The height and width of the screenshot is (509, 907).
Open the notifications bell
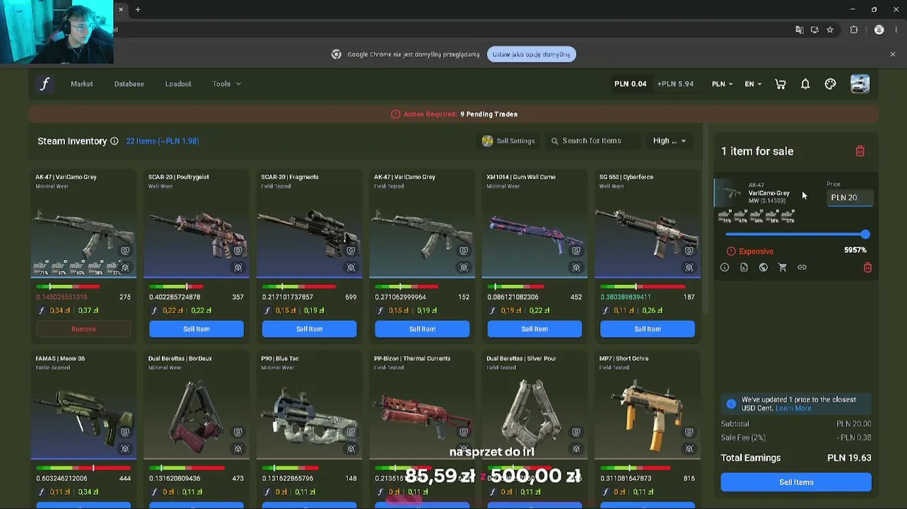(805, 84)
